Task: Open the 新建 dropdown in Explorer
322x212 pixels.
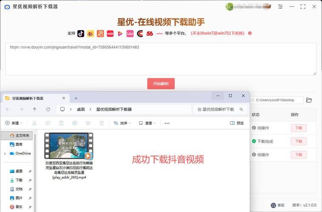Action: click(14, 123)
